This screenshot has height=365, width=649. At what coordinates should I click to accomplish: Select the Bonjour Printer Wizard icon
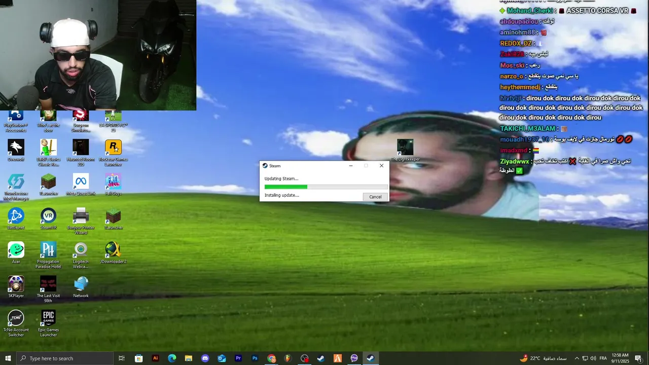(x=81, y=221)
